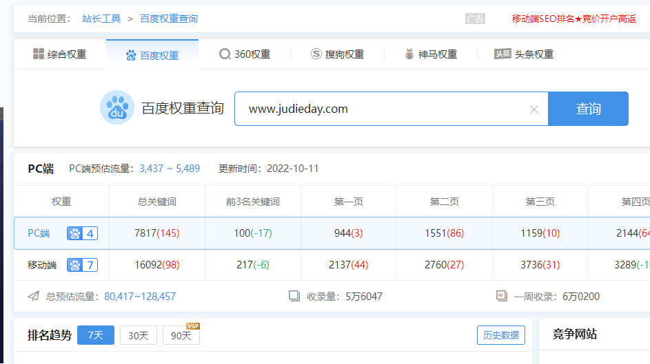This screenshot has height=364, width=650.
Task: Click PC first page value 944(3)
Action: pyautogui.click(x=349, y=233)
